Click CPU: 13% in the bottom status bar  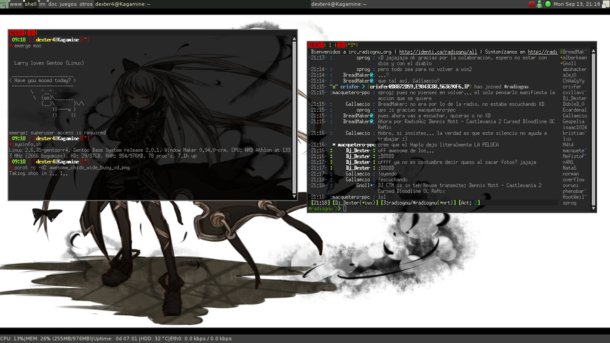(12, 339)
